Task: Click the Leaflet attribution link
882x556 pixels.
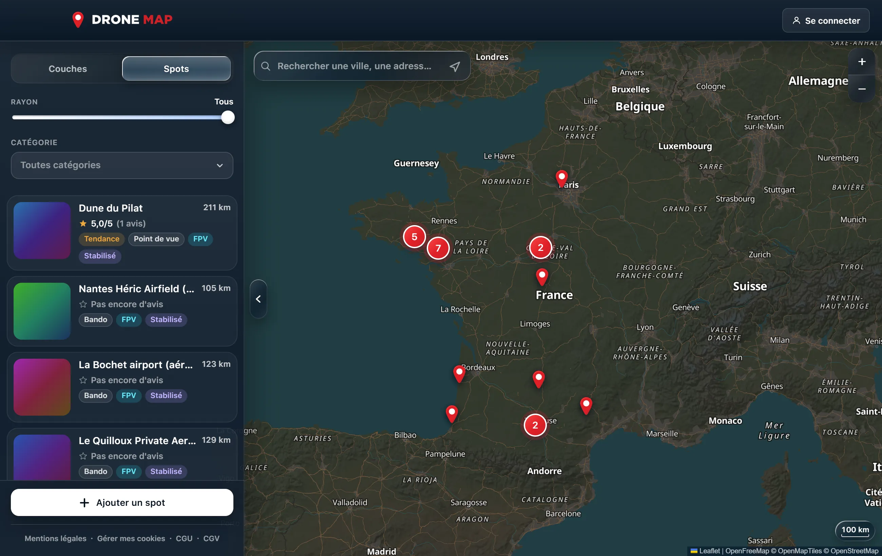Action: tap(709, 551)
